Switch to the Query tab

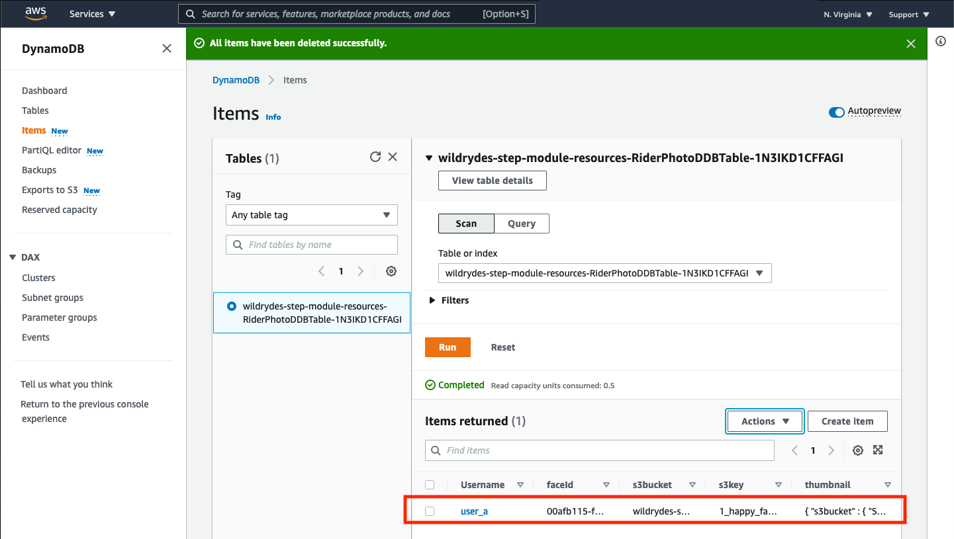point(522,224)
